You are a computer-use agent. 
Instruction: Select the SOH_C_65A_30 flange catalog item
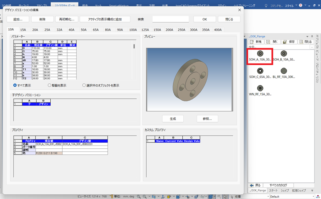pos(260,71)
